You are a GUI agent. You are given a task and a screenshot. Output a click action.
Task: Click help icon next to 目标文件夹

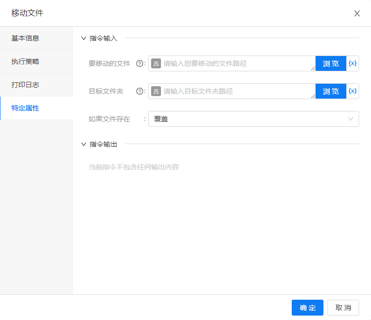tap(139, 91)
